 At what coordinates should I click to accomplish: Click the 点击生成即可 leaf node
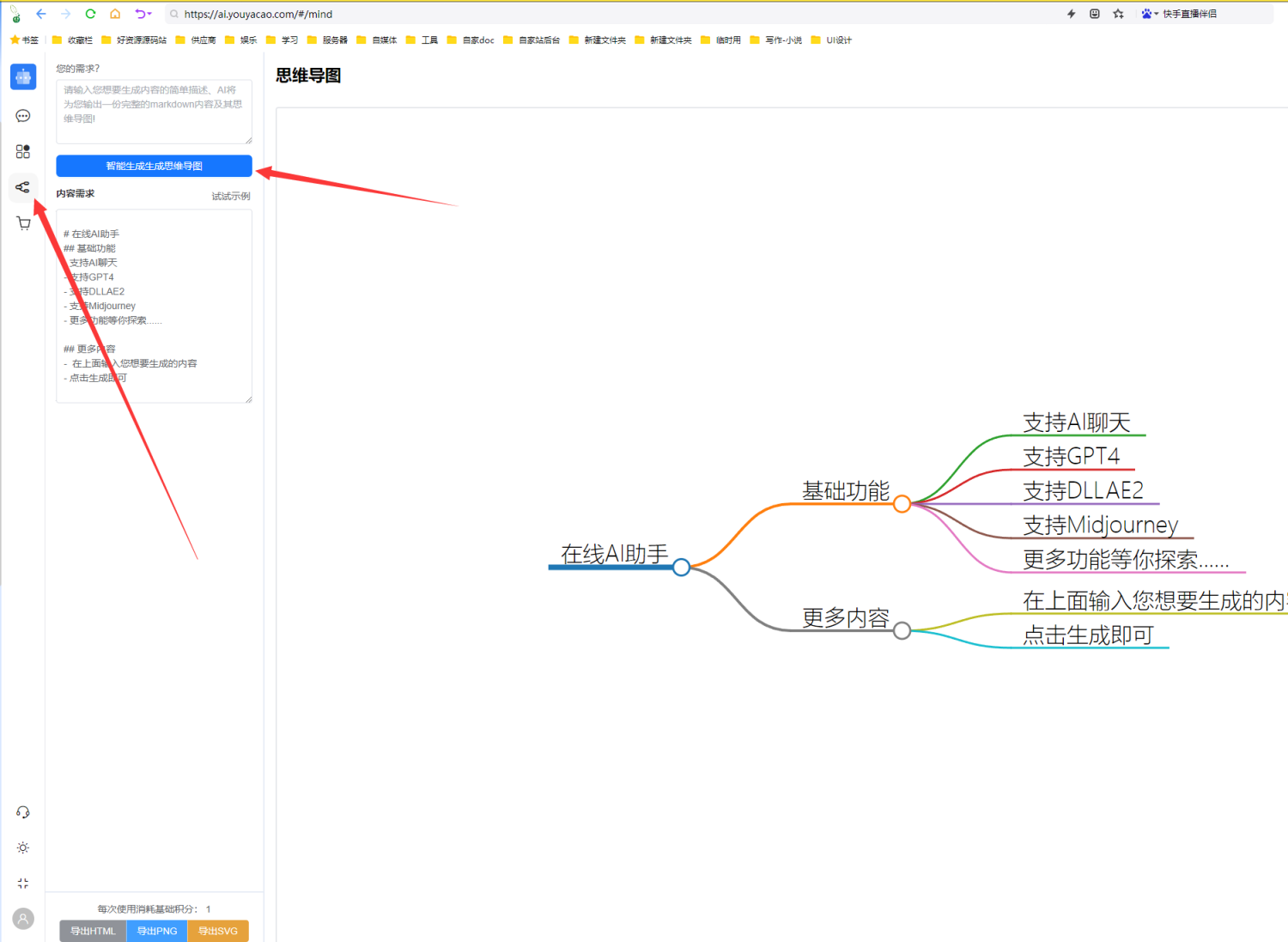coord(1088,635)
